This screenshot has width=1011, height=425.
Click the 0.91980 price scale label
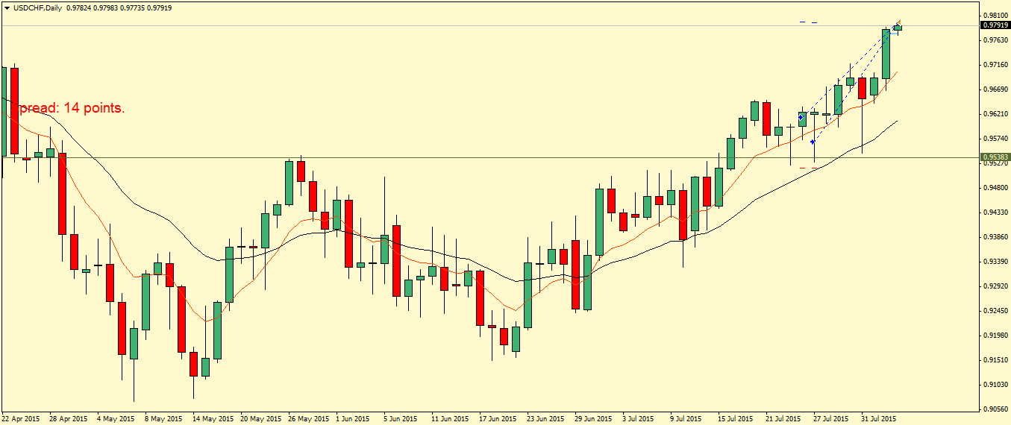coord(996,335)
